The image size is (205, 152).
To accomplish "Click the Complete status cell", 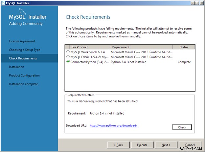I will point(184,62).
